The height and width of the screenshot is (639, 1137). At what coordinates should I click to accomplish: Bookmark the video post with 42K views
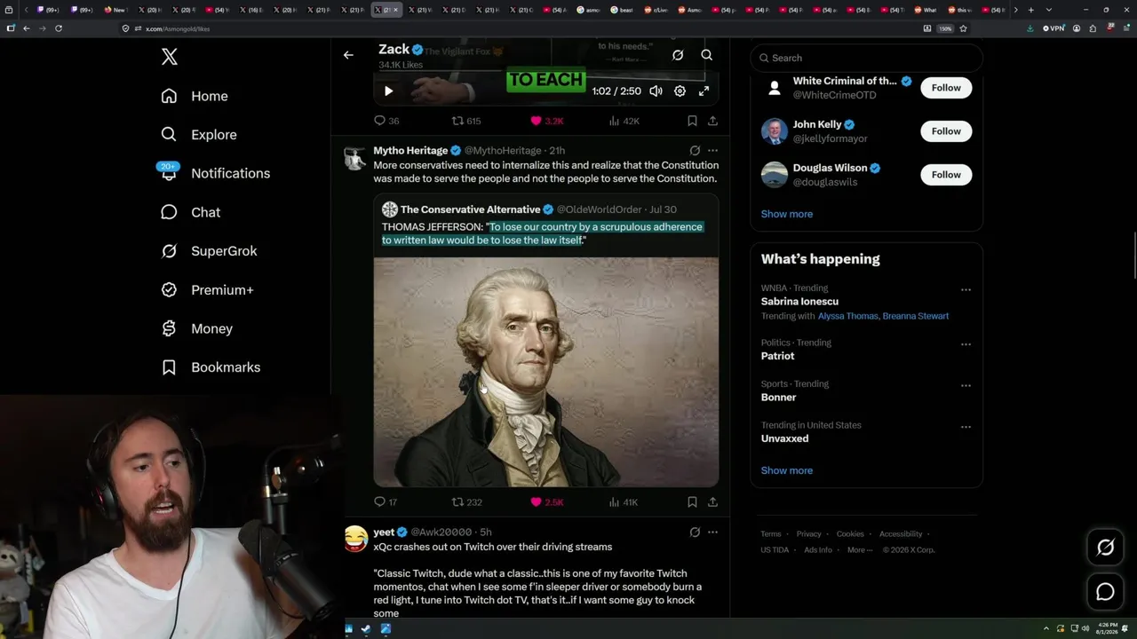692,121
